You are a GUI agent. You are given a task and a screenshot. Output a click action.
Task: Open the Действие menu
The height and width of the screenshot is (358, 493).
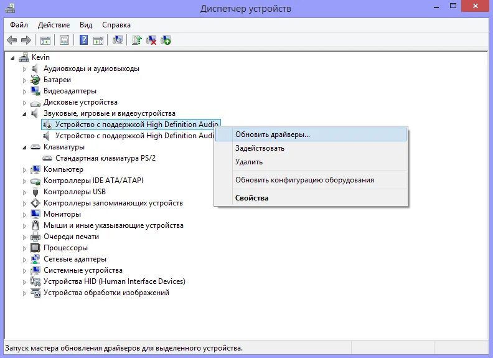(54, 25)
